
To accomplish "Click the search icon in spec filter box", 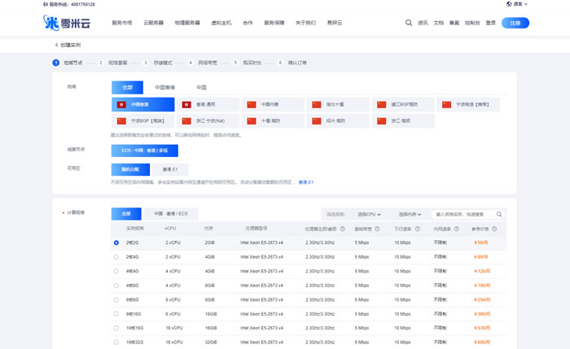I will (x=499, y=214).
